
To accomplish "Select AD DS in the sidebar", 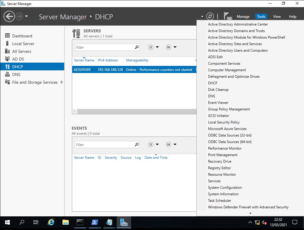I will tap(18, 59).
